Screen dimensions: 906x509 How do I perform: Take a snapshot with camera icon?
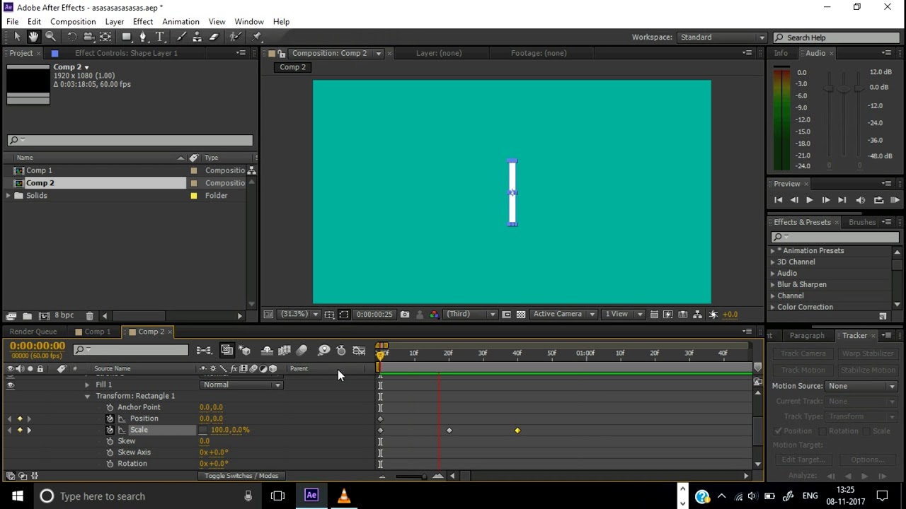point(405,315)
